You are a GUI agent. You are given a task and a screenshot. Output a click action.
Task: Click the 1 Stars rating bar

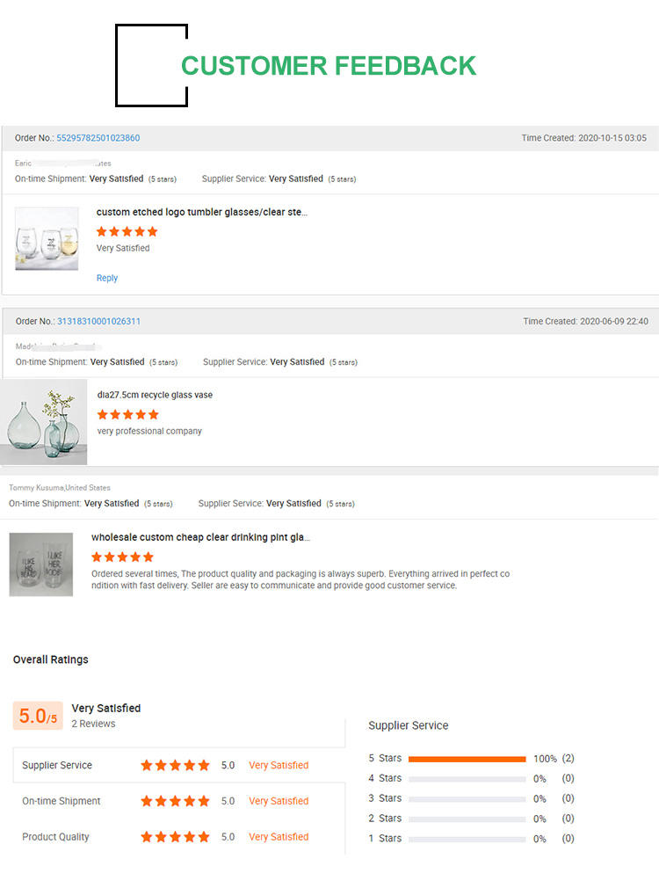coord(467,839)
